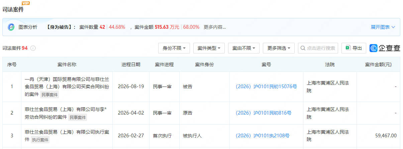This screenshot has height=149, width=403.
Task: Click the court name in row 3
Action: tap(328, 136)
